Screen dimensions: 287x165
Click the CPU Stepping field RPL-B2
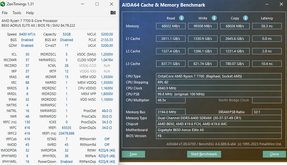[219, 82]
